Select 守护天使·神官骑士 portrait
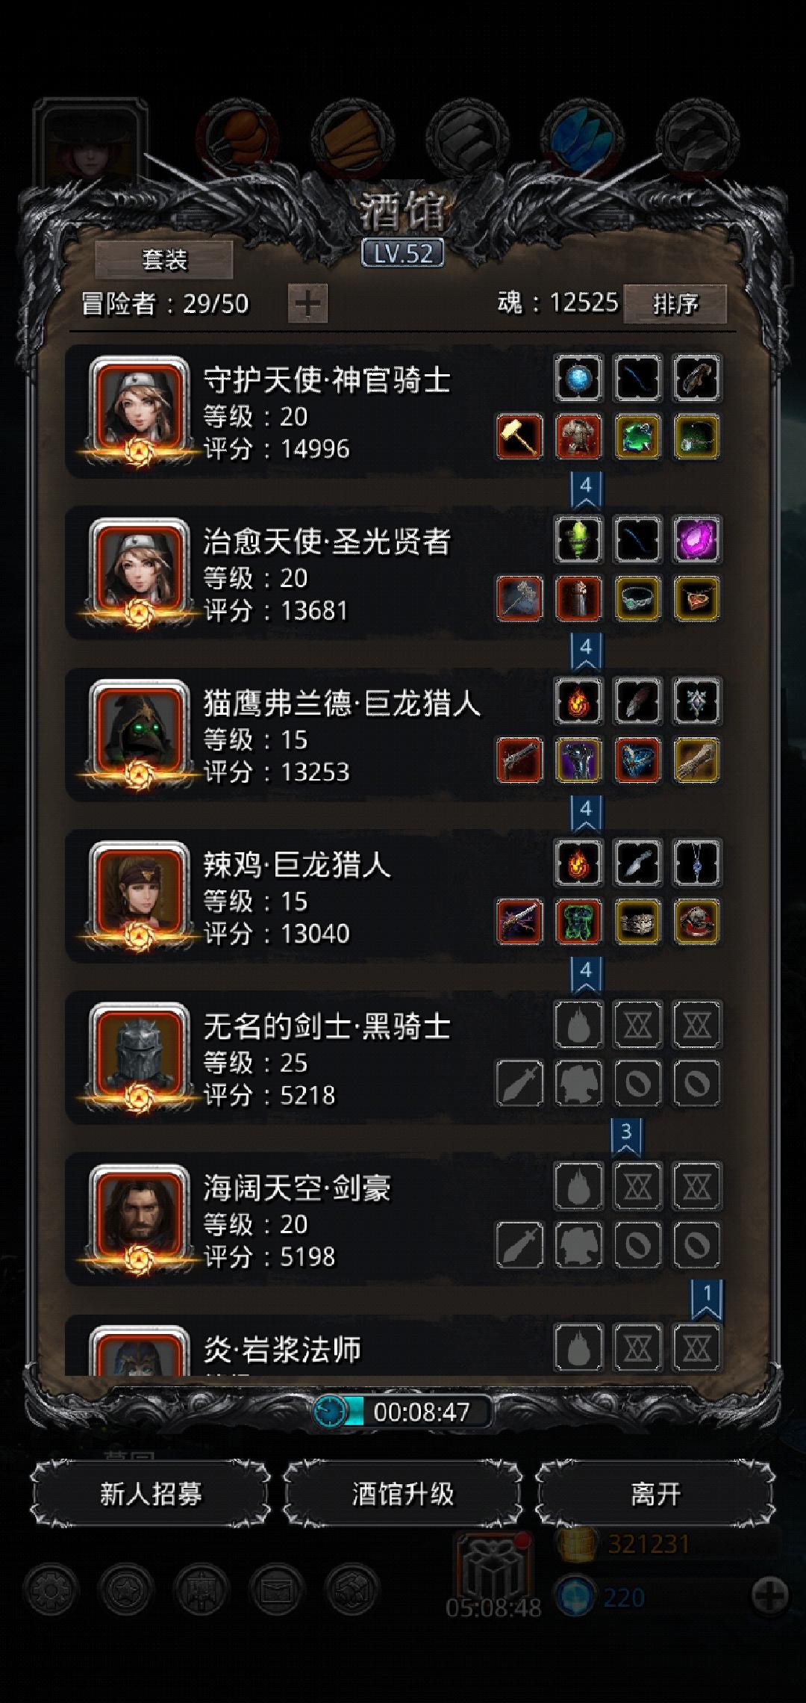This screenshot has width=806, height=1703. [x=139, y=407]
